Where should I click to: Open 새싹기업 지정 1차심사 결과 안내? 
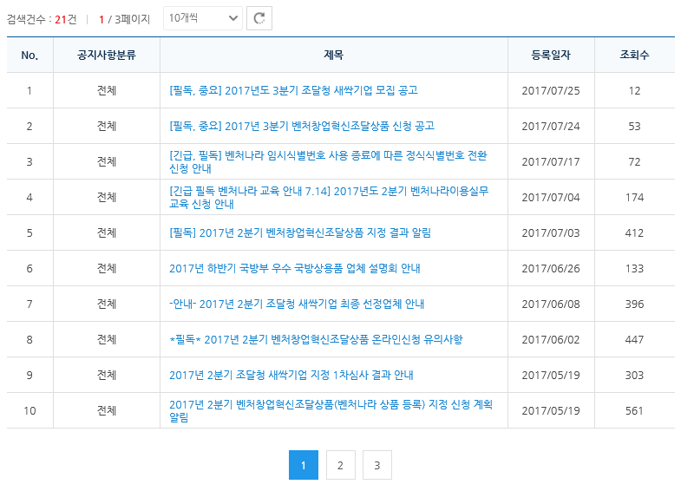click(x=291, y=375)
